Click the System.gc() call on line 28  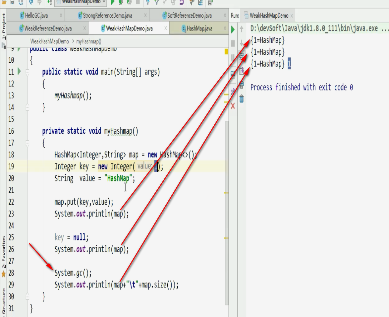tap(73, 273)
